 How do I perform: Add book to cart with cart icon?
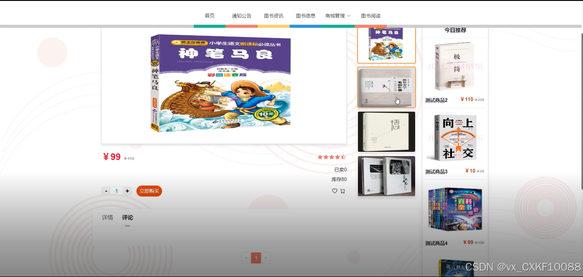(342, 191)
